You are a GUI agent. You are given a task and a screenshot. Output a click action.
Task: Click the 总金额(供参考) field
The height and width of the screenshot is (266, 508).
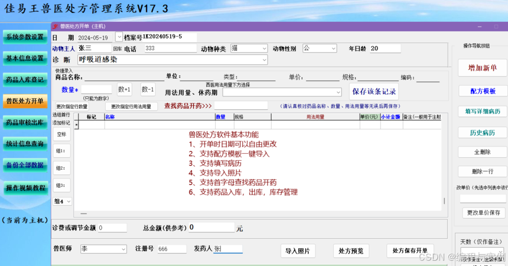pyautogui.click(x=211, y=228)
